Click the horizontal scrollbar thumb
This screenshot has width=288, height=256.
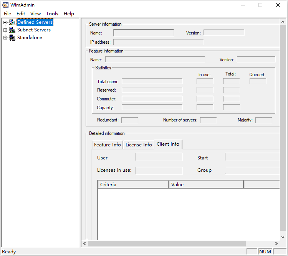pyautogui.click(x=167, y=243)
